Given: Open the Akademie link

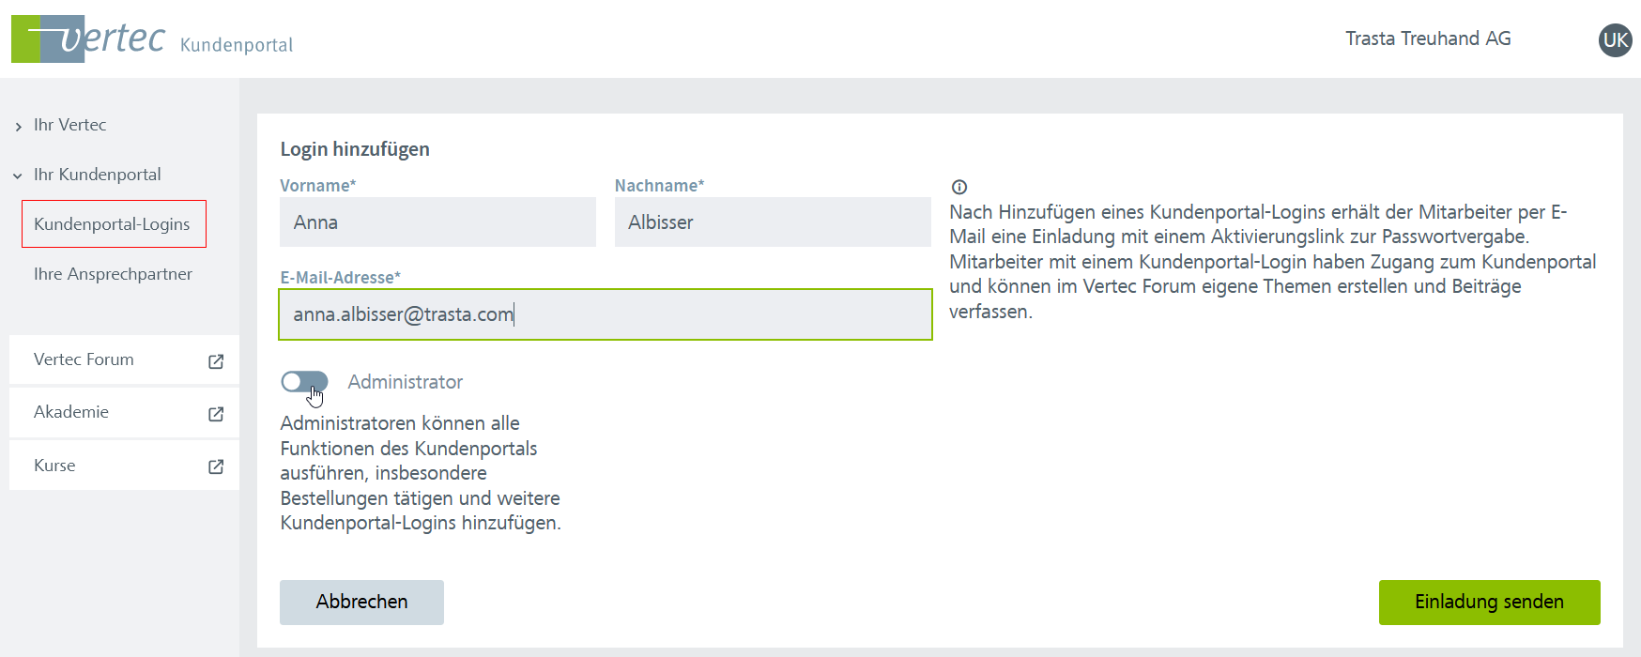Looking at the screenshot, I should point(71,412).
